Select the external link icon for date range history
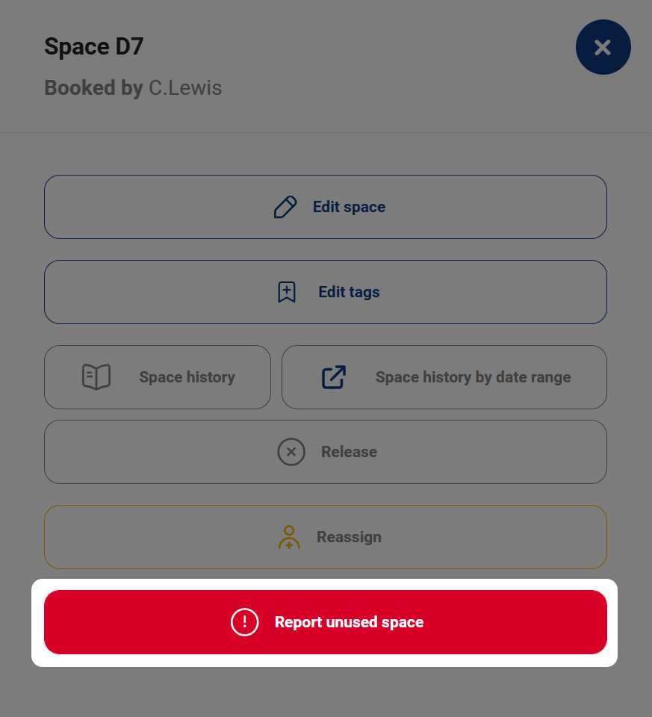This screenshot has height=717, width=652. (334, 377)
